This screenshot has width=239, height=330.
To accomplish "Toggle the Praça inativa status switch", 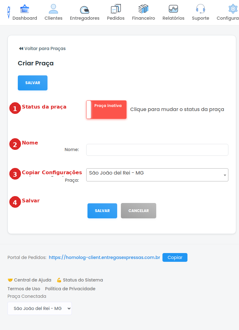I will coord(106,109).
